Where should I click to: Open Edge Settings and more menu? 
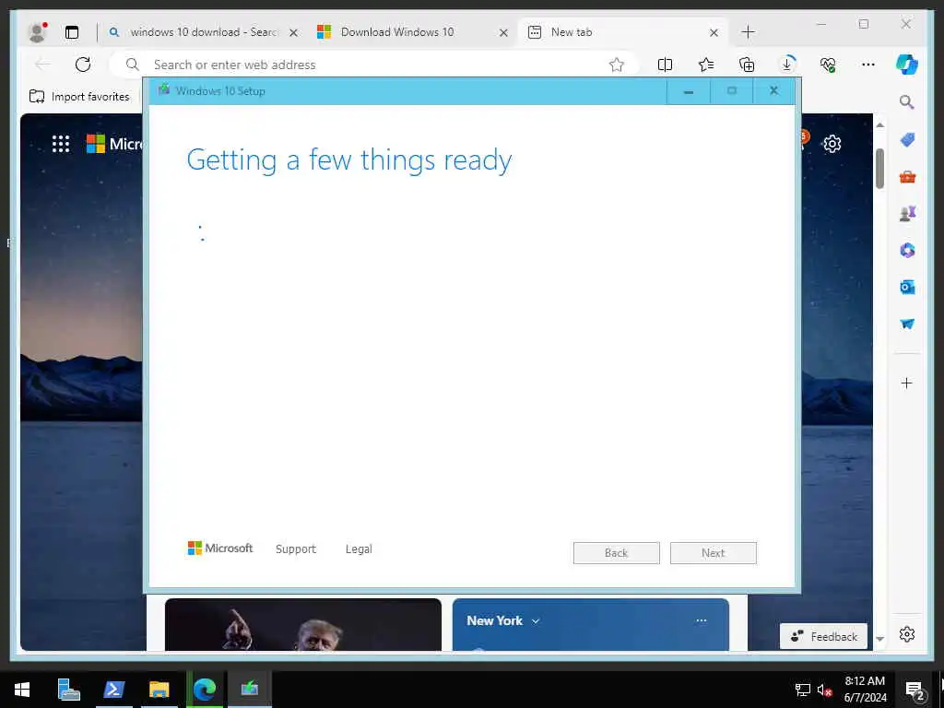868,65
